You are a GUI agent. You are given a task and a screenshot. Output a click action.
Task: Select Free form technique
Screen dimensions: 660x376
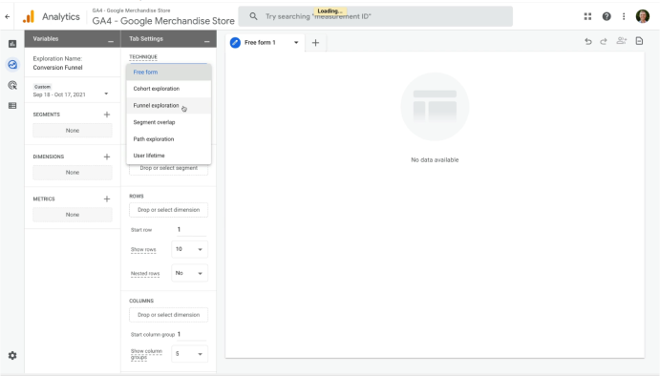click(168, 72)
